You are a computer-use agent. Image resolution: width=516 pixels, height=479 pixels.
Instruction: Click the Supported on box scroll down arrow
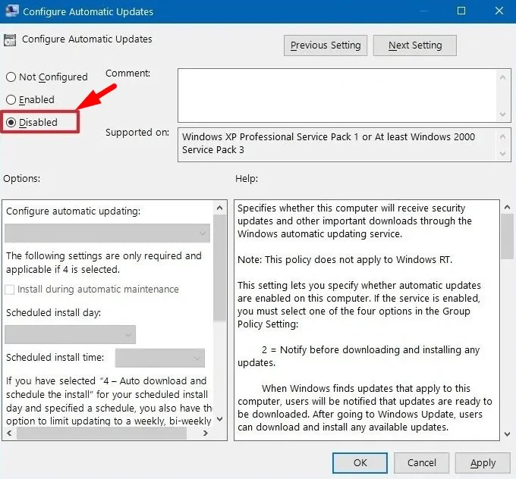[502, 154]
